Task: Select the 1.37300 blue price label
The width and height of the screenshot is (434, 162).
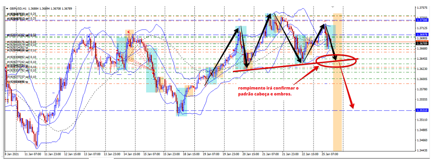Action: (421, 20)
